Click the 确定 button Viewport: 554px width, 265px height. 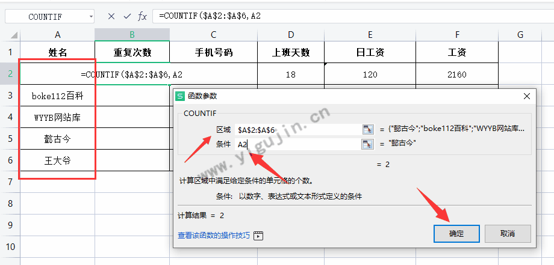coord(456,234)
